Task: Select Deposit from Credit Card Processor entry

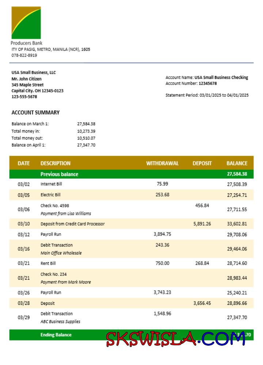Action: click(x=72, y=224)
